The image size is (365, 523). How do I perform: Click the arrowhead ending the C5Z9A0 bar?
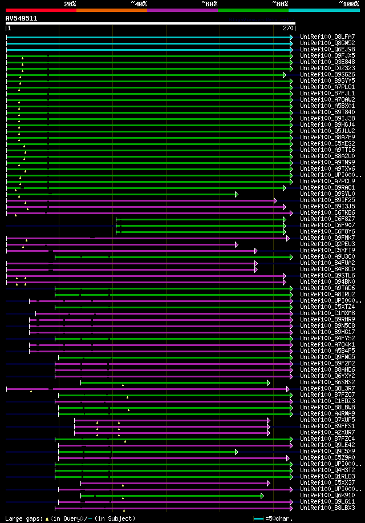tap(288, 458)
